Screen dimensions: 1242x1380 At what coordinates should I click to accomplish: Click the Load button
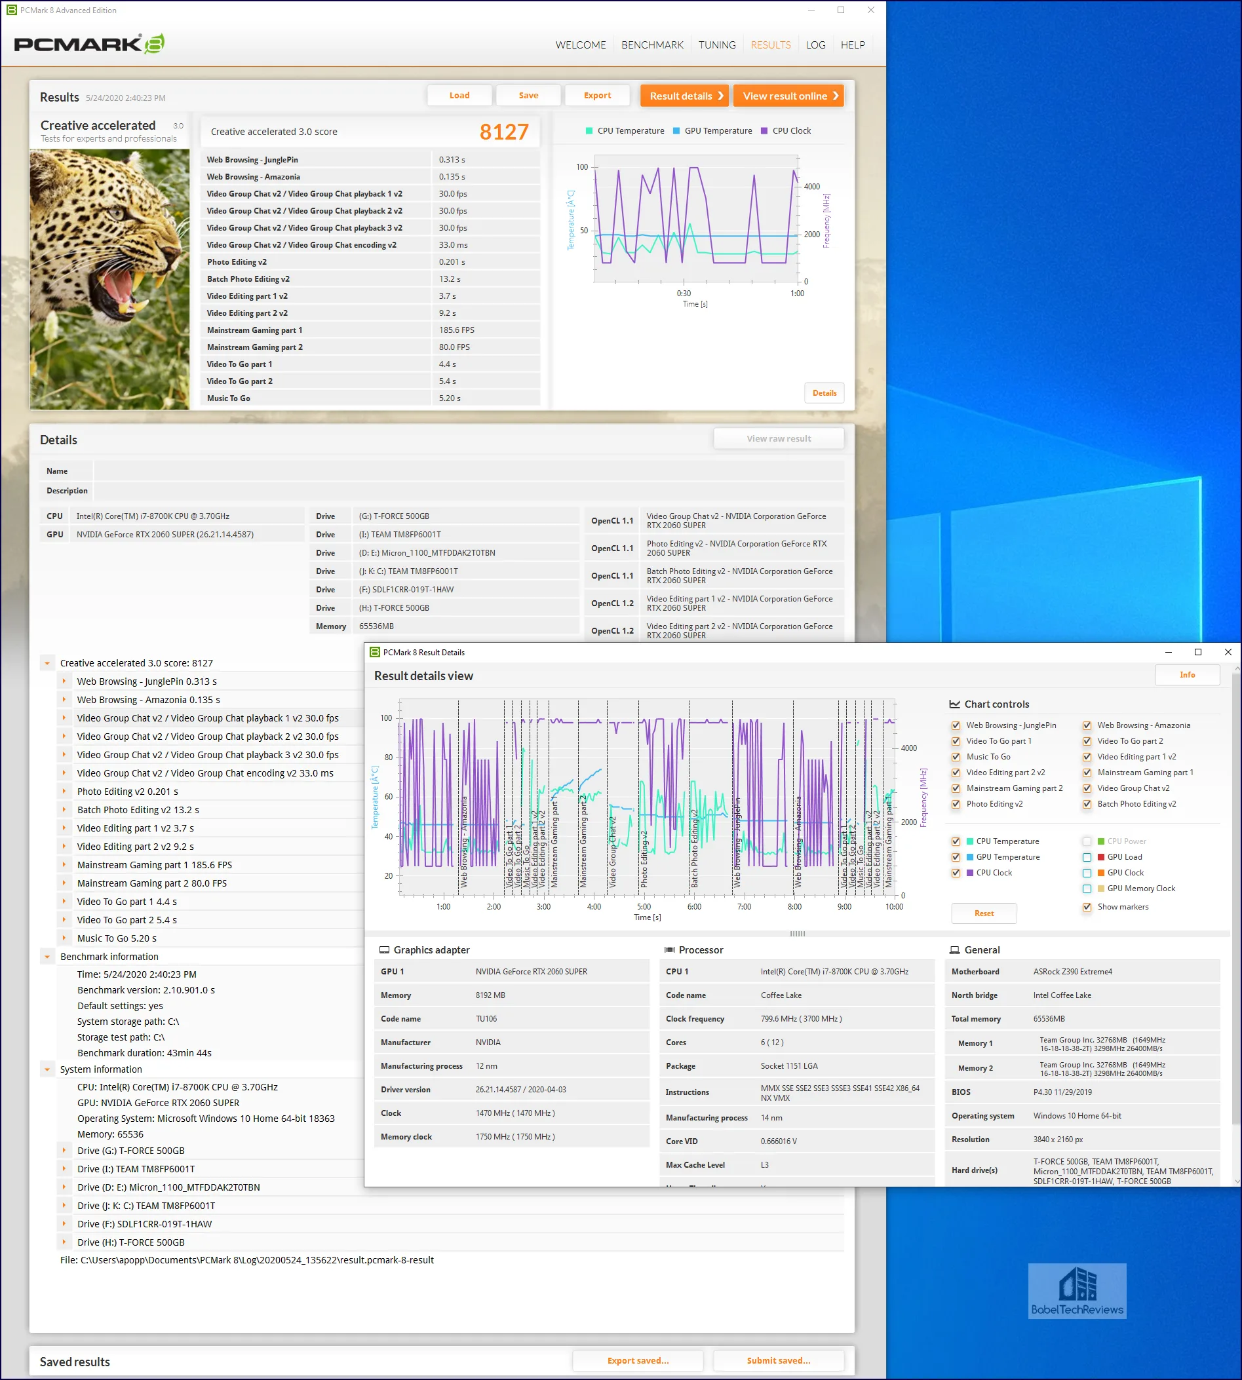coord(459,96)
